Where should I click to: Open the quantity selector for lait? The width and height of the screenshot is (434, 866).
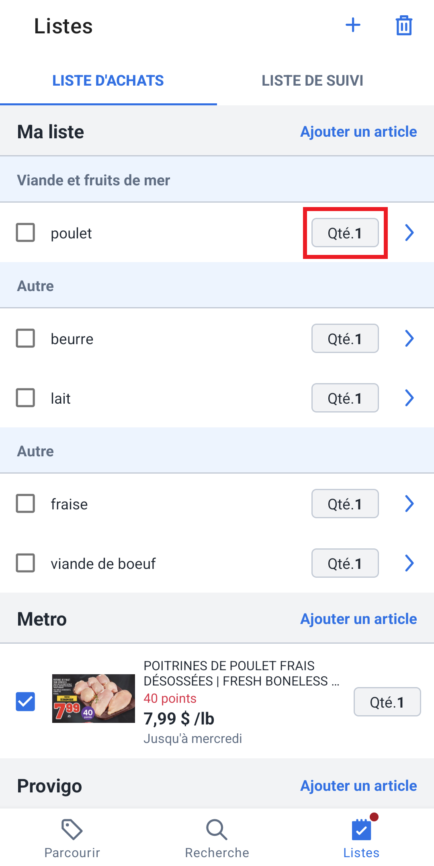(345, 398)
